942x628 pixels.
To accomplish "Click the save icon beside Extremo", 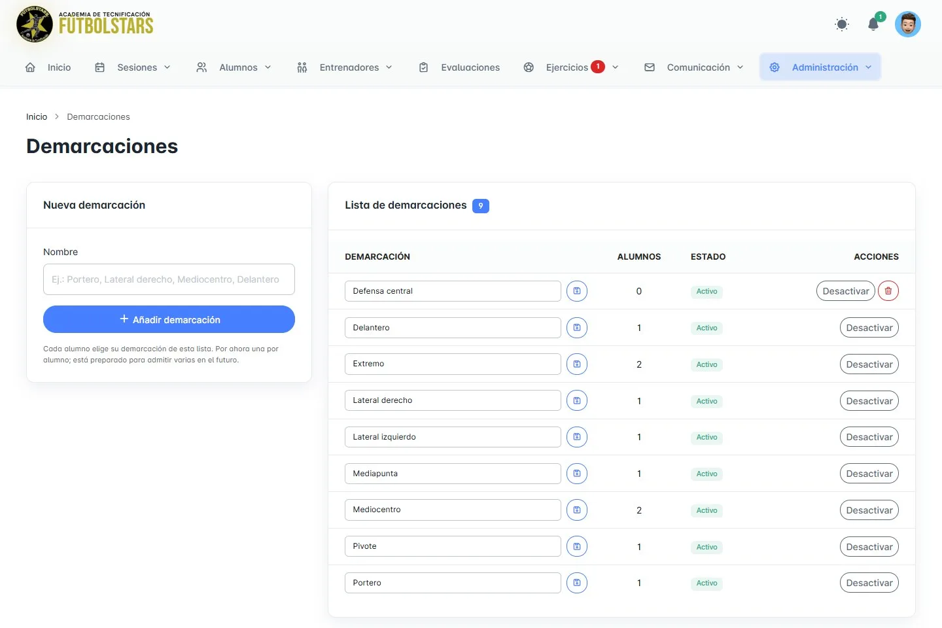I will (x=577, y=364).
